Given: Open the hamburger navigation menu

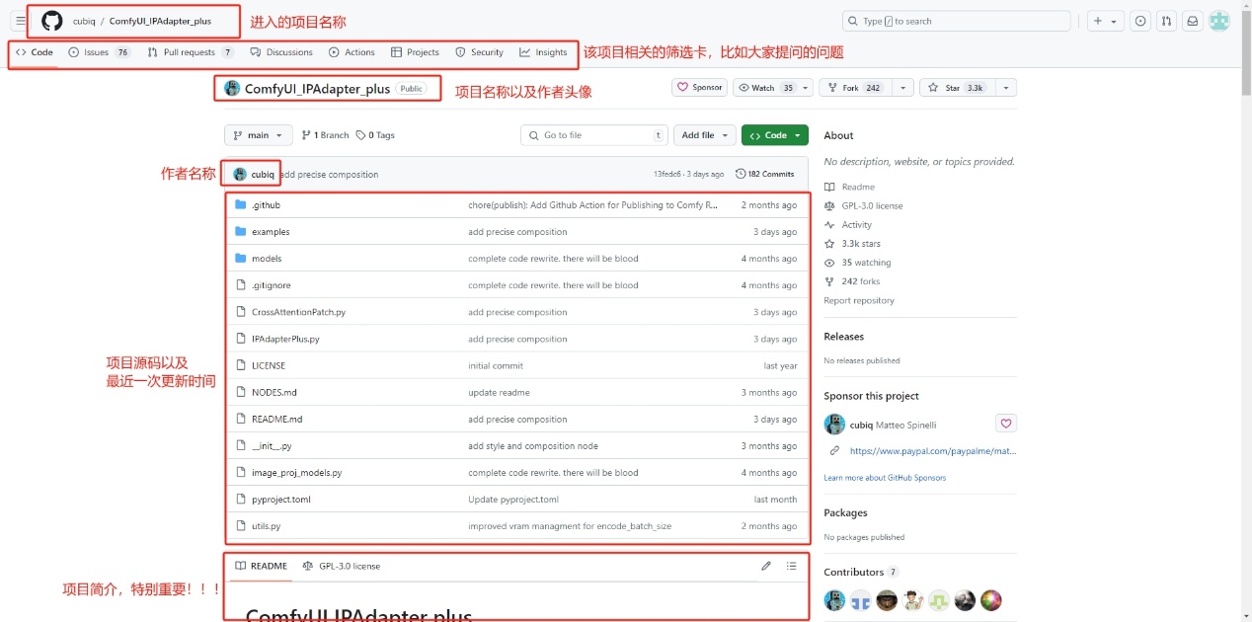Looking at the screenshot, I should pos(21,21).
